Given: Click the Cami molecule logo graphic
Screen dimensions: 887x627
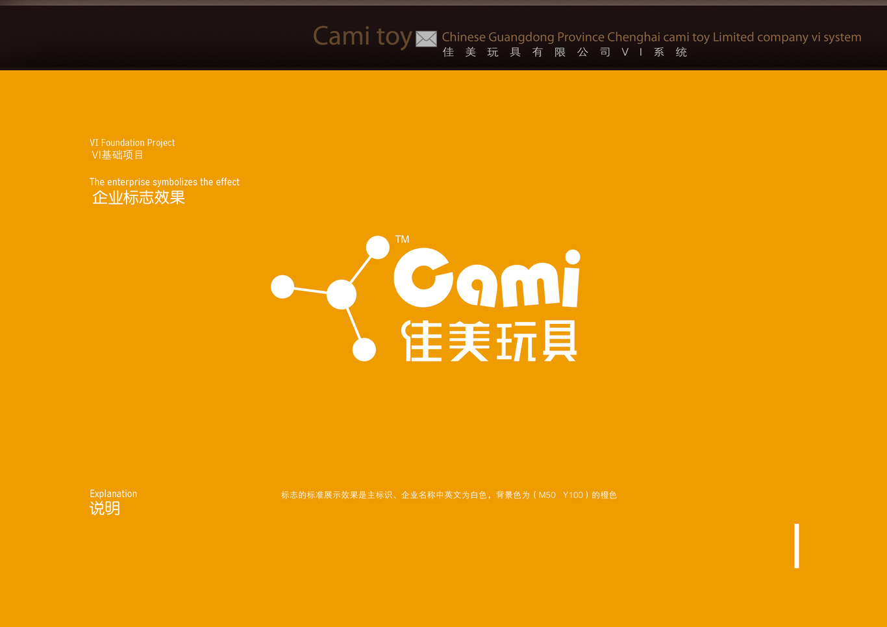Looking at the screenshot, I should click(x=331, y=299).
